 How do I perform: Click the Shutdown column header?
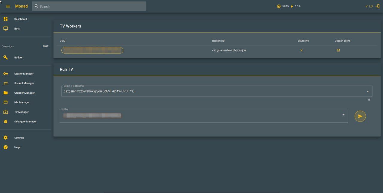point(303,41)
